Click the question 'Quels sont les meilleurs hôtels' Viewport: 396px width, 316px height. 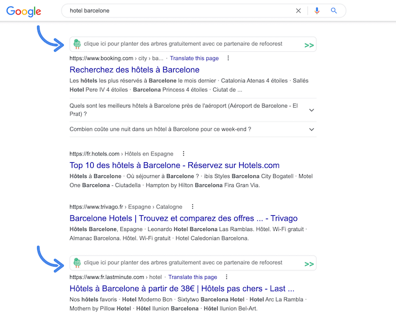click(x=183, y=110)
